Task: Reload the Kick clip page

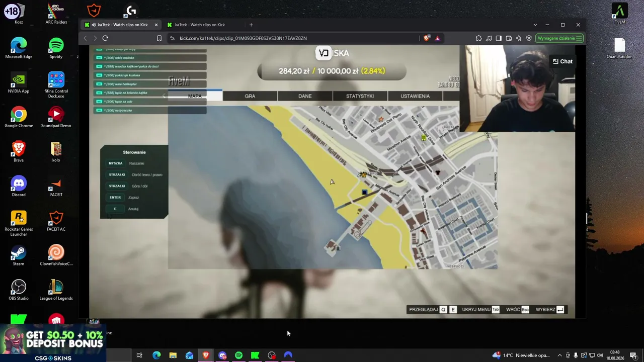Action: [x=105, y=38]
